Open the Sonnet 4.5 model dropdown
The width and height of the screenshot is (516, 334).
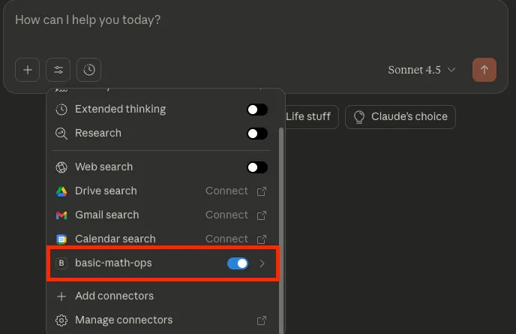[421, 70]
